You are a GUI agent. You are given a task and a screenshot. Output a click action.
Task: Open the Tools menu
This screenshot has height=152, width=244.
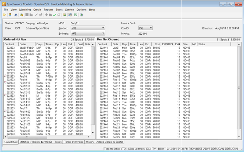click(59, 10)
